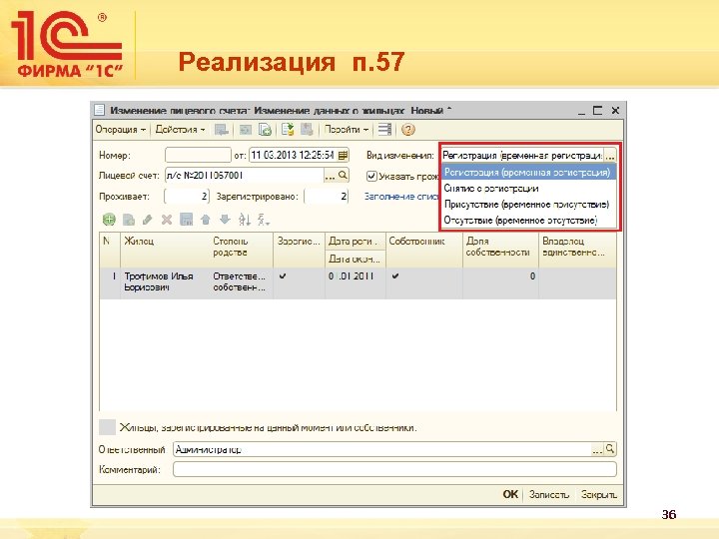Maximize the Изменение лицевого счета window
This screenshot has width=719, height=539.
[x=597, y=111]
